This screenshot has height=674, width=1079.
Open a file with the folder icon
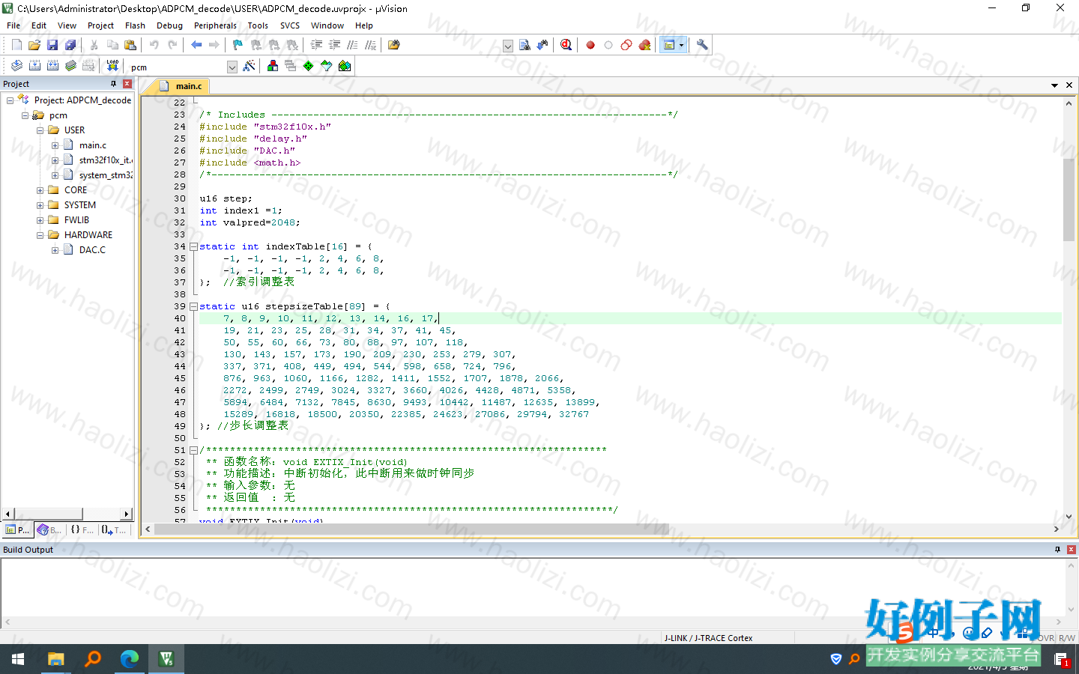[34, 45]
